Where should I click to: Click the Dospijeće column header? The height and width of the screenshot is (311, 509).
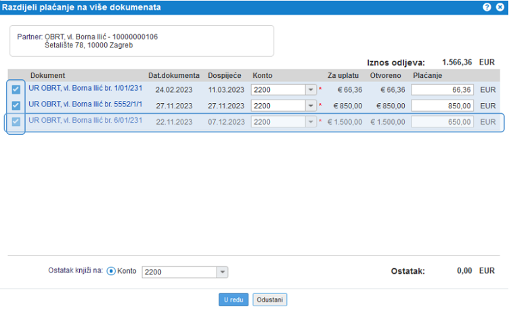pos(224,75)
